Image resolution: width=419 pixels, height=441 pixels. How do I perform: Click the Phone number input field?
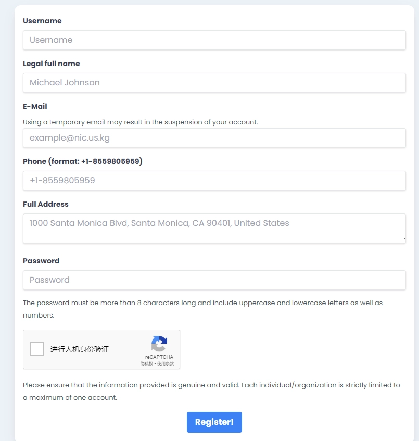[x=214, y=181]
